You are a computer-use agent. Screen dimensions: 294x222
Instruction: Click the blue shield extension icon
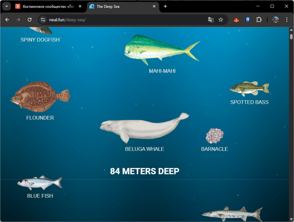pos(247,20)
